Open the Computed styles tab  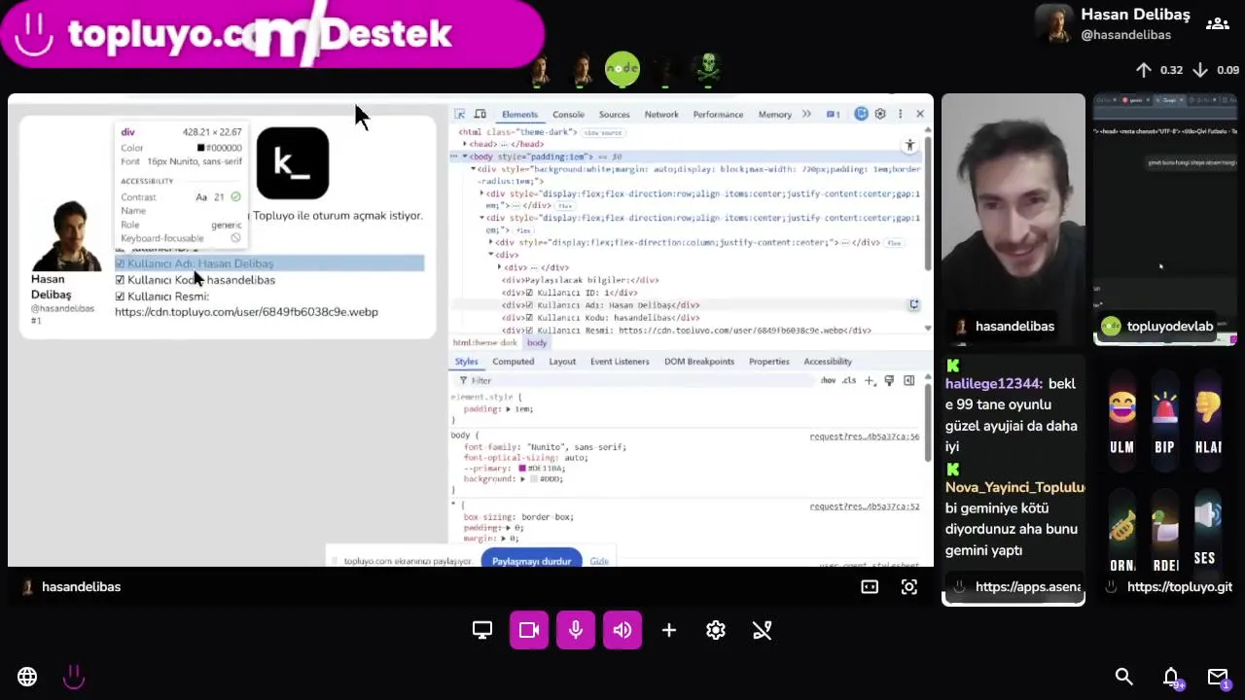(x=513, y=362)
